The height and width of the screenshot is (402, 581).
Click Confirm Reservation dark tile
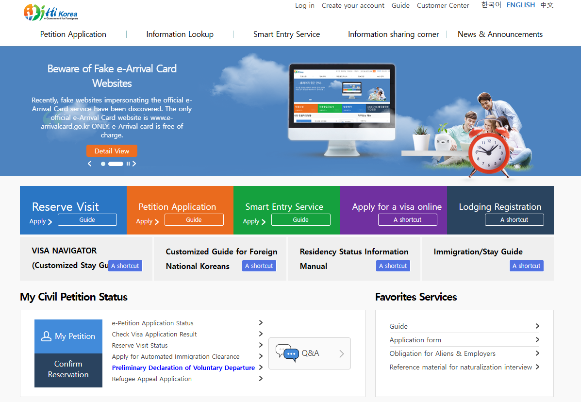point(68,370)
